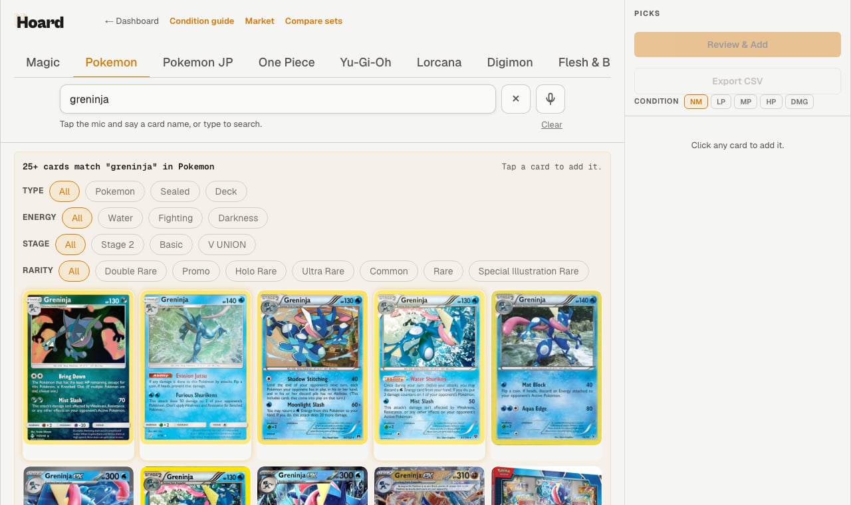Filter RARITY by Rare chip

443,271
